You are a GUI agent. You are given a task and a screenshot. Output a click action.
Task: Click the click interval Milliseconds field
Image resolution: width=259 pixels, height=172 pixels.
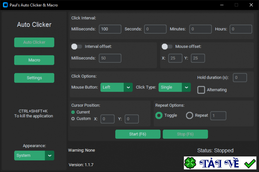[x=110, y=29]
